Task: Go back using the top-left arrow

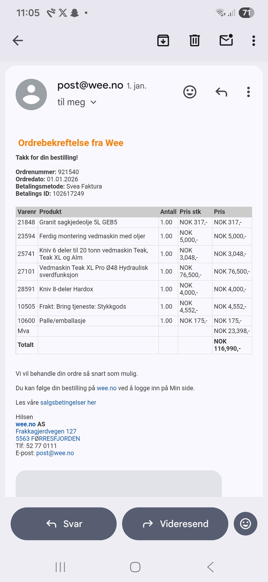Action: click(18, 41)
